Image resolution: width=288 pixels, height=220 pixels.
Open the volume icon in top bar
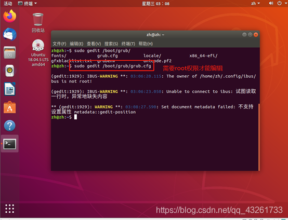click(271, 3)
